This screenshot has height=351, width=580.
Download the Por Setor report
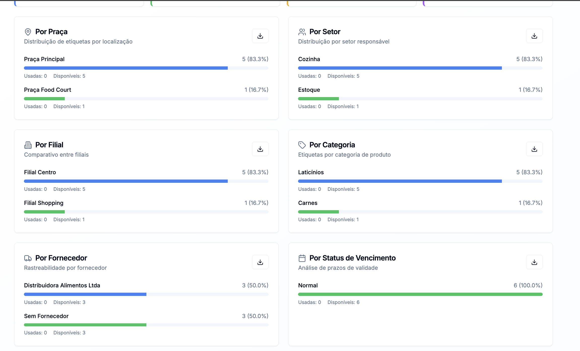pyautogui.click(x=534, y=36)
